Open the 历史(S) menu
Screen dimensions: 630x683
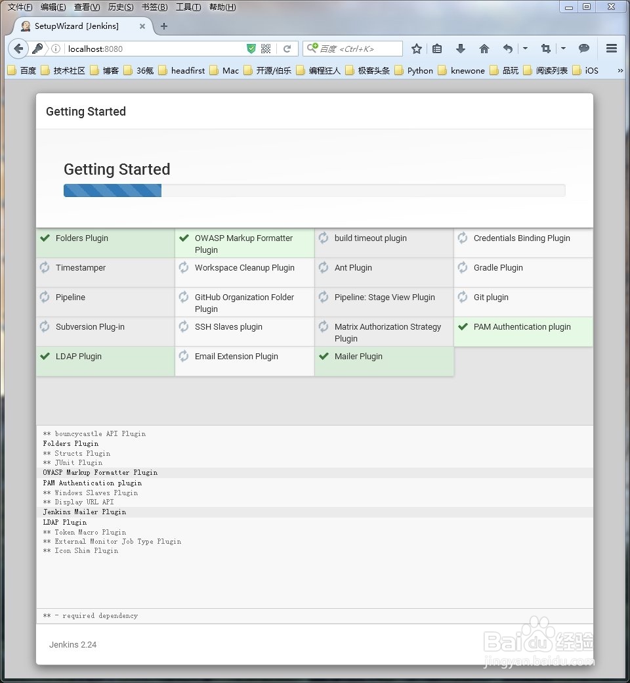pyautogui.click(x=121, y=7)
